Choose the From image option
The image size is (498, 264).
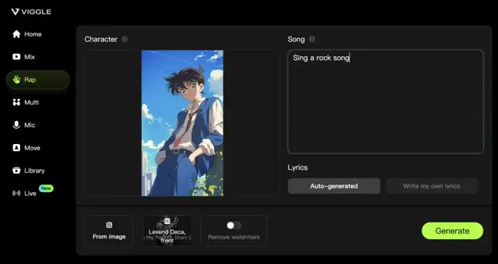(x=109, y=231)
